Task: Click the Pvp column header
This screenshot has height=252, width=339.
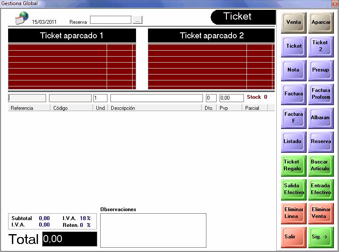Action: coord(229,108)
